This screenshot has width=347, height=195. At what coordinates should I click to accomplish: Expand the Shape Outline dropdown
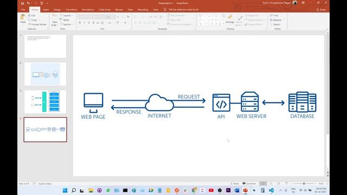point(254,20)
